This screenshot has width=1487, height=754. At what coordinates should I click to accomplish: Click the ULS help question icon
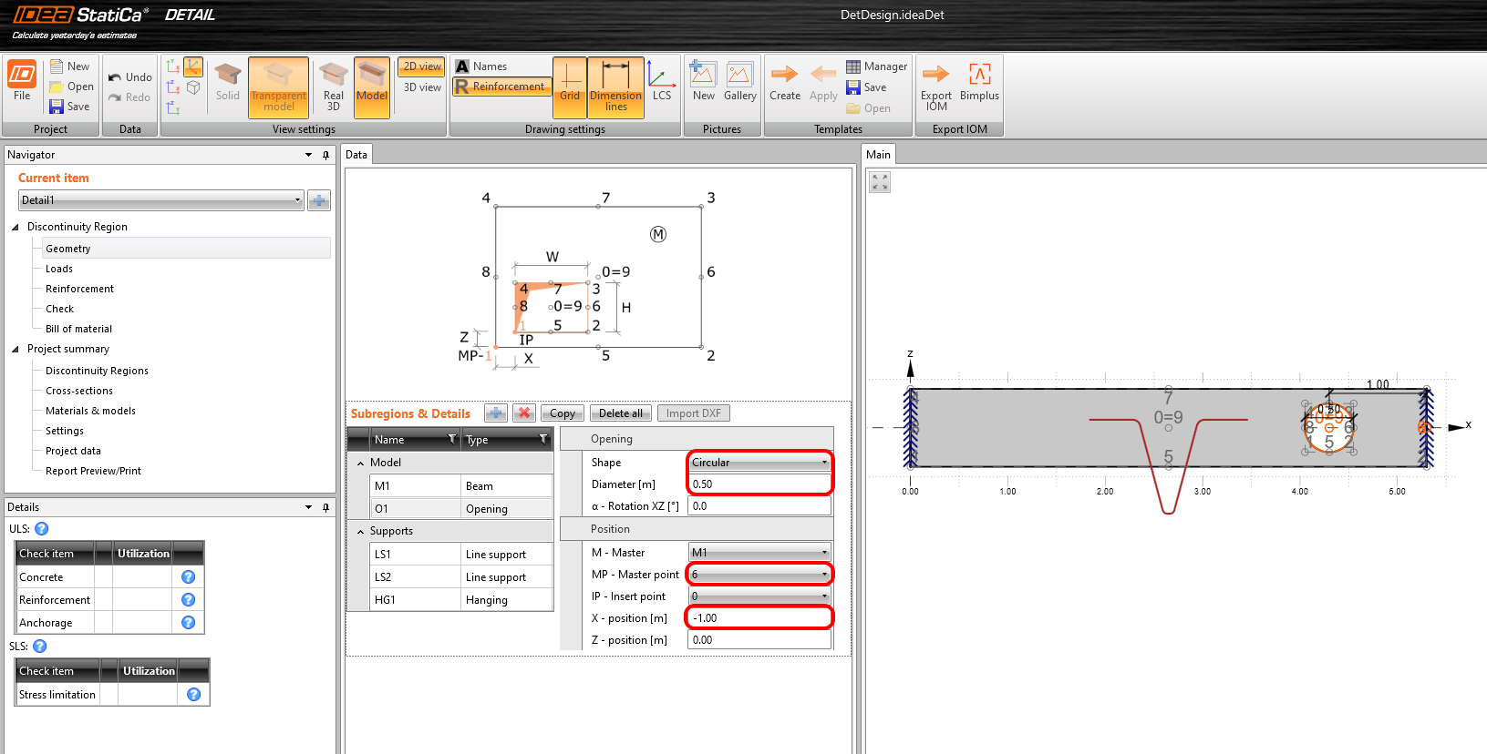(x=42, y=529)
